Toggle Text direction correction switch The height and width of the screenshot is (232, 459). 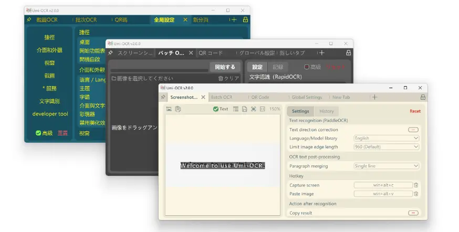pyautogui.click(x=413, y=130)
